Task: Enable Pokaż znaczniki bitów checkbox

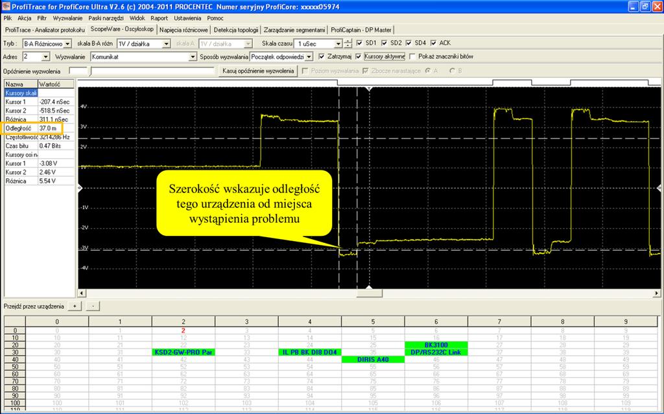Action: [413, 56]
